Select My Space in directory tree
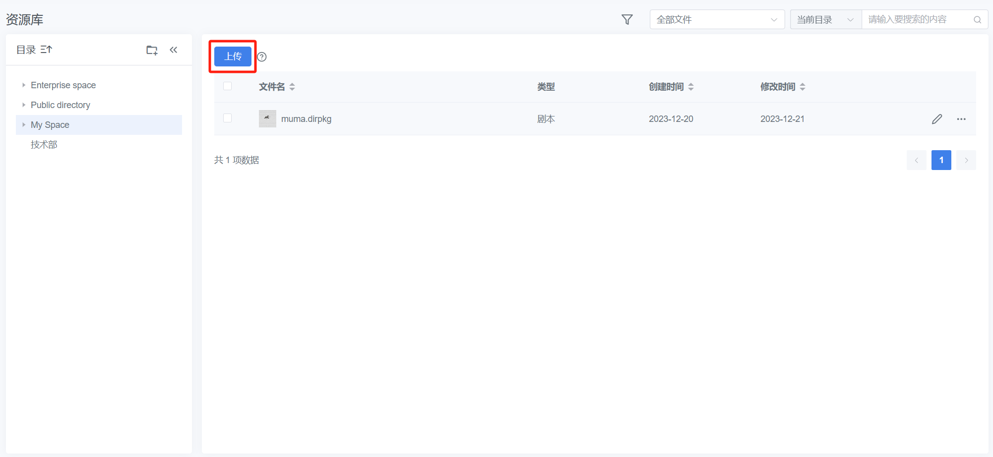Image resolution: width=993 pixels, height=457 pixels. pyautogui.click(x=50, y=125)
